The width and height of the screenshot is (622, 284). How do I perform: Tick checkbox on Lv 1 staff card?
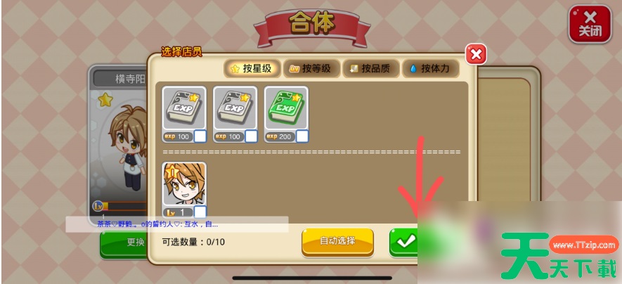200,212
